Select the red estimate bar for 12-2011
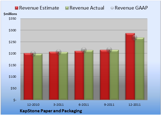Viewport: 161px width, 115px height. (x=130, y=66)
